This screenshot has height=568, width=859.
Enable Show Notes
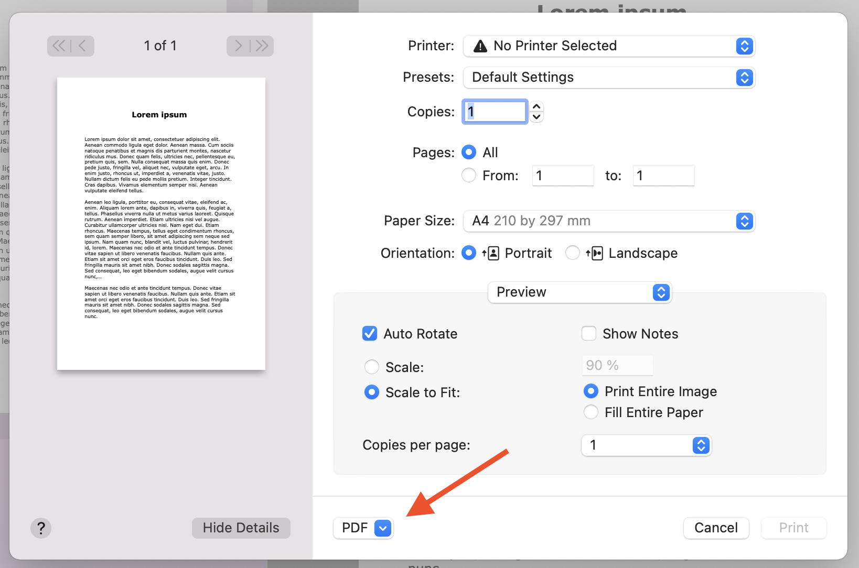click(x=589, y=333)
